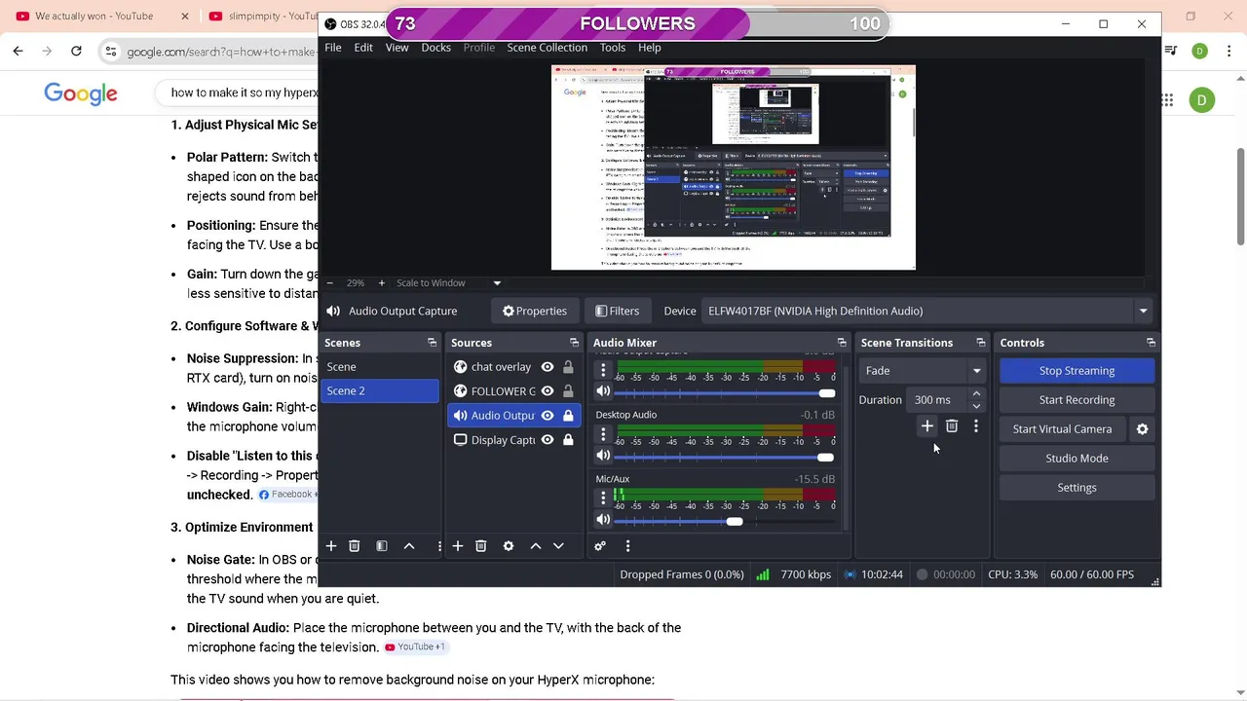Hide Display Capture source eye icon

tap(548, 440)
